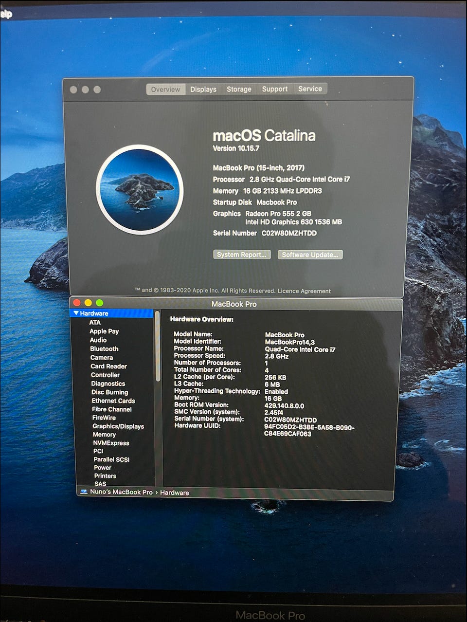Select Bluetooth in the sidebar
The height and width of the screenshot is (622, 467).
click(104, 348)
